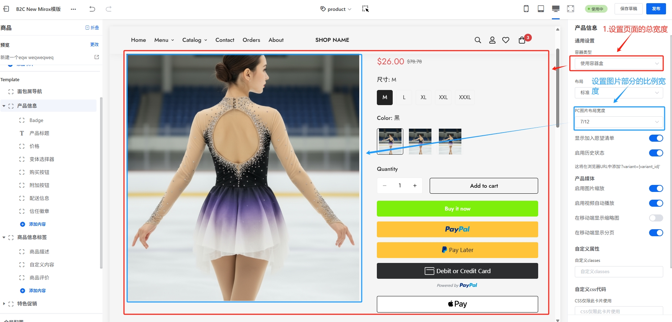Click the exit editor icon
This screenshot has width=672, height=322.
[x=6, y=9]
